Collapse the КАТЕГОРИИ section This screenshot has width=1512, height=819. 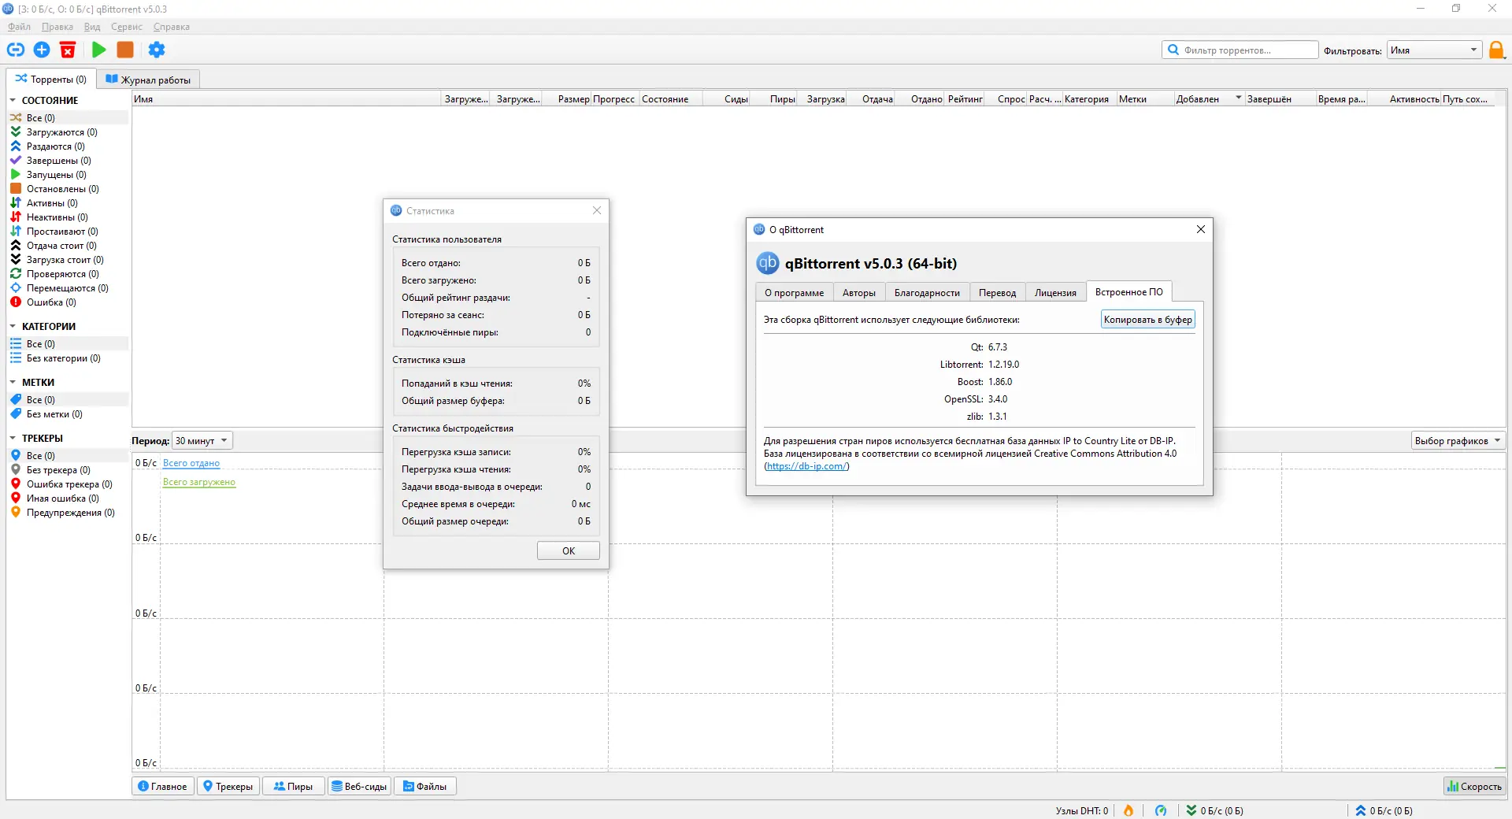(13, 327)
